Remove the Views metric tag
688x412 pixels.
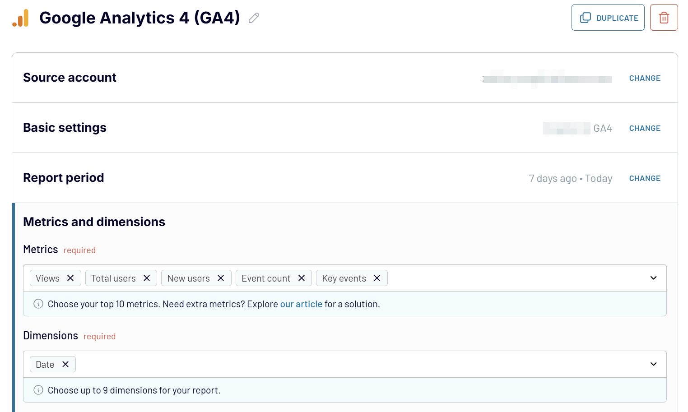70,278
